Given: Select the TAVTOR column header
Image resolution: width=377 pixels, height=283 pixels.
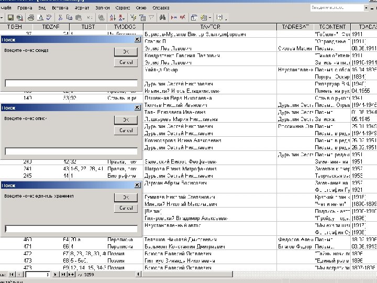Looking at the screenshot, I should tap(210, 27).
